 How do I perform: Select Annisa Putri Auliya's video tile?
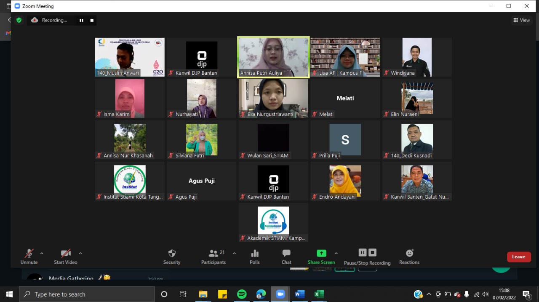click(273, 57)
